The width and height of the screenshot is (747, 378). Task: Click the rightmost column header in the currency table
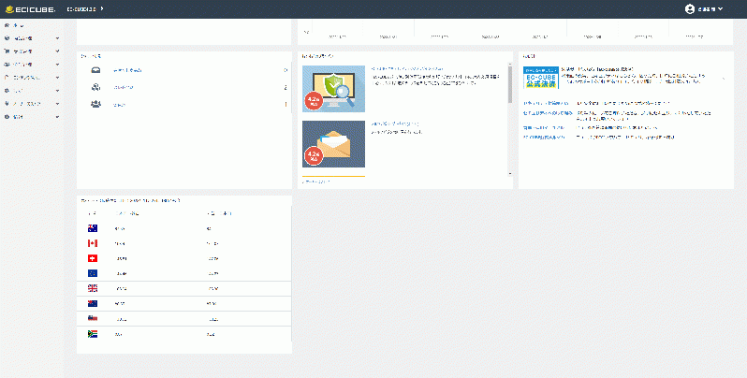(219, 213)
